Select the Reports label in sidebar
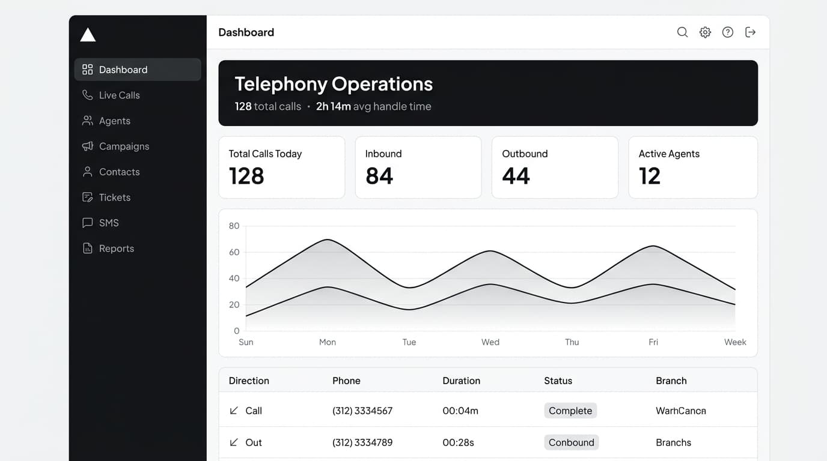Viewport: 827px width, 461px height. (117, 248)
